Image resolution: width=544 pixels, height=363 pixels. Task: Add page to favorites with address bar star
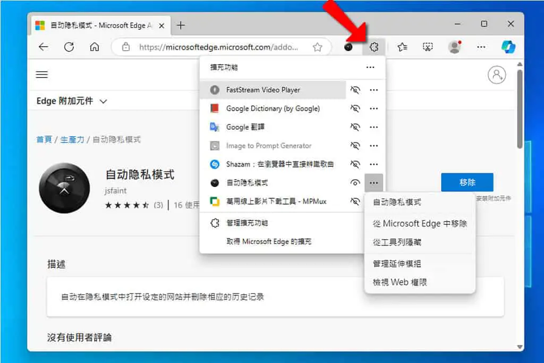tap(318, 47)
